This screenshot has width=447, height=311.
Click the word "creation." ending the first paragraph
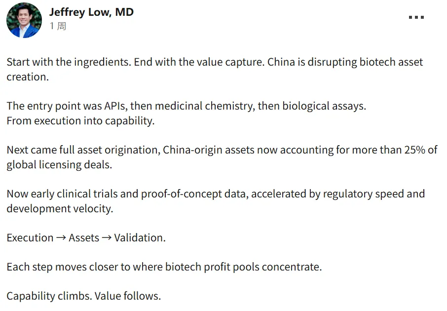pos(28,78)
